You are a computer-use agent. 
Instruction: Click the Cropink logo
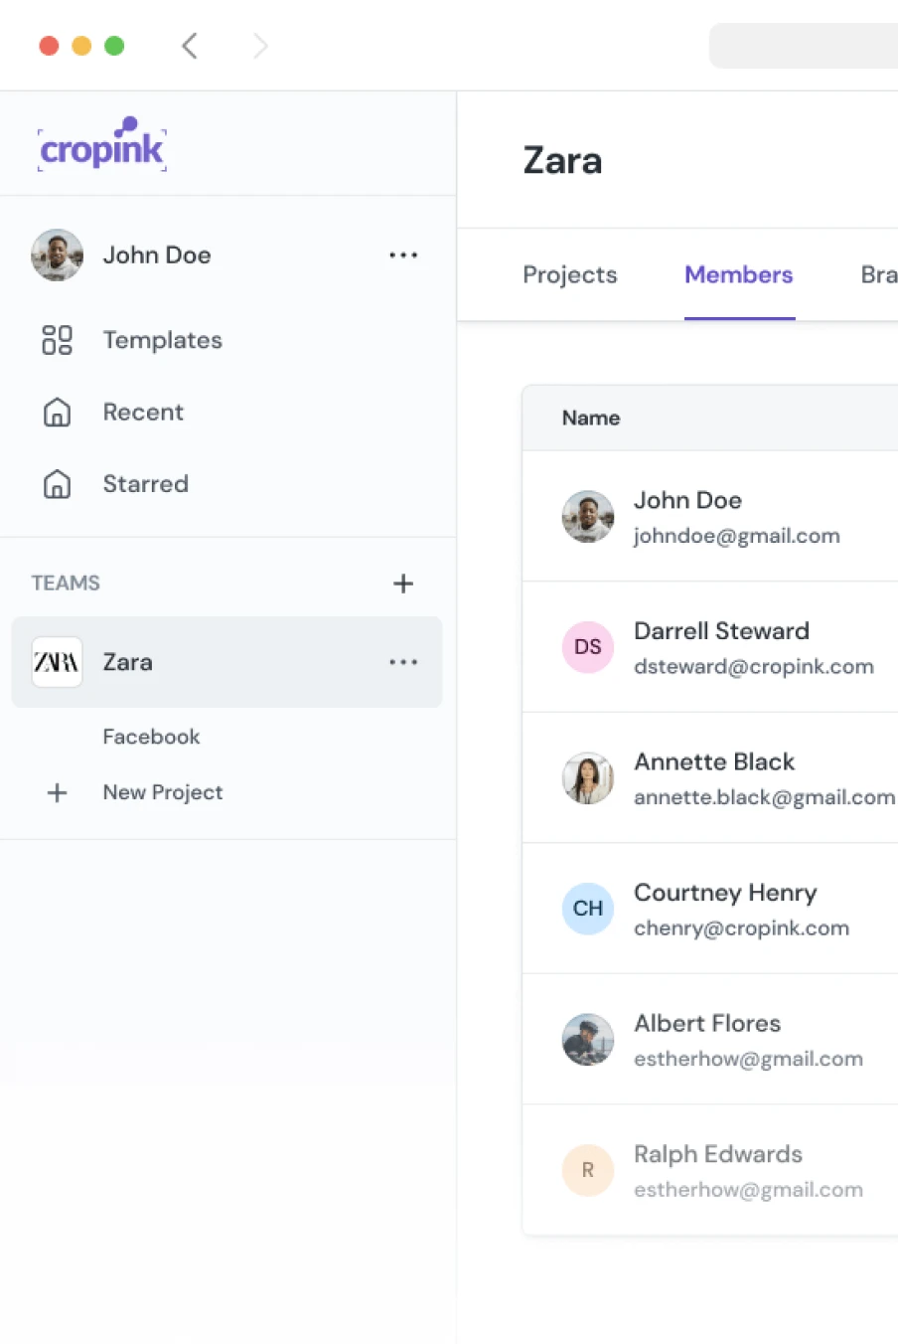point(101,145)
